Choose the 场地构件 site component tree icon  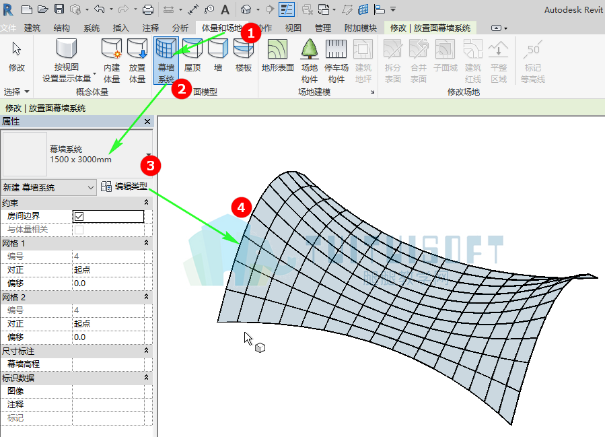[x=309, y=61]
